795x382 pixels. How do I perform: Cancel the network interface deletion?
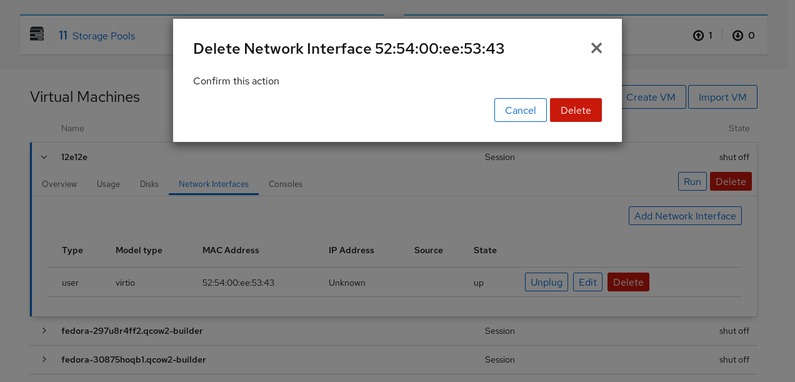520,110
